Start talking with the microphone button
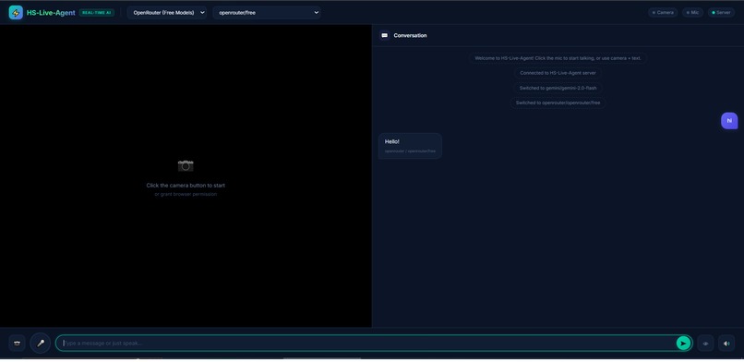744x362 pixels. coord(41,343)
